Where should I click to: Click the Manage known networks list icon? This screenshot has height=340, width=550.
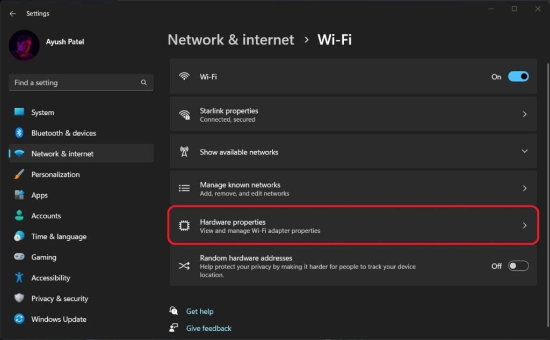[x=184, y=188]
